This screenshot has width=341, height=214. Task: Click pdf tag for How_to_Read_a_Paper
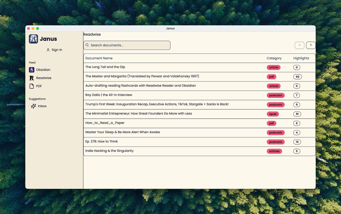coord(271,123)
